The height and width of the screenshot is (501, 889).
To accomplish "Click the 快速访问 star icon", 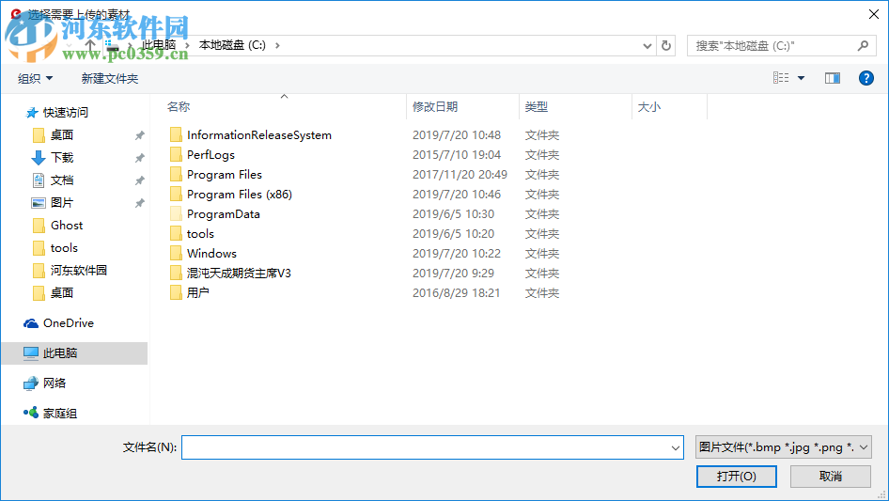I will pyautogui.click(x=32, y=113).
